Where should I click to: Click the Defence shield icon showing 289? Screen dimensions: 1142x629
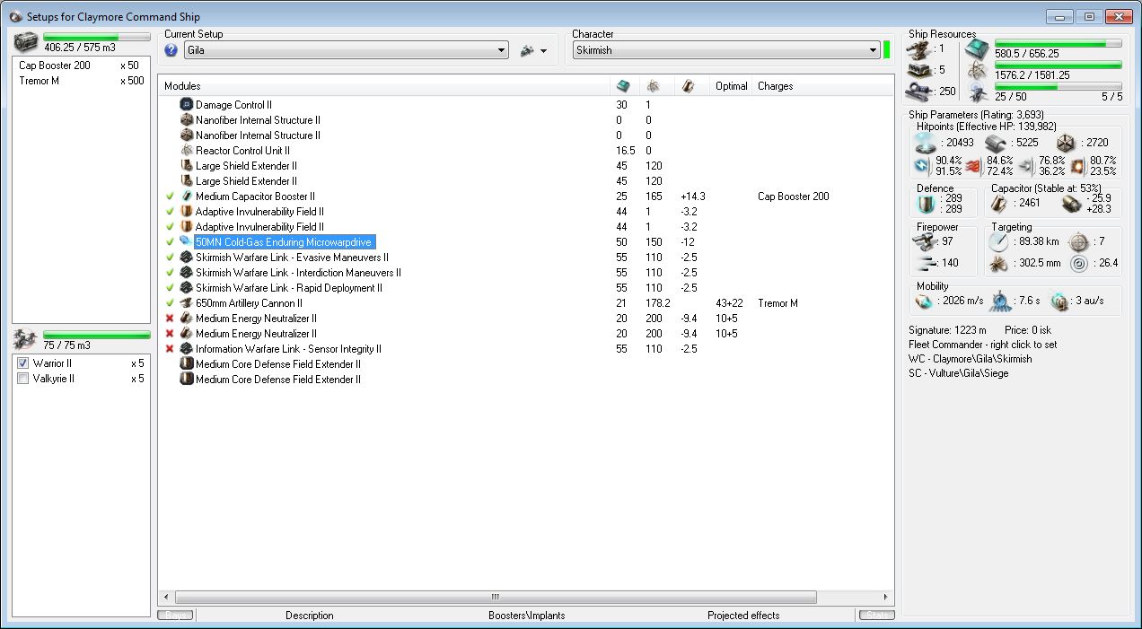tap(925, 204)
